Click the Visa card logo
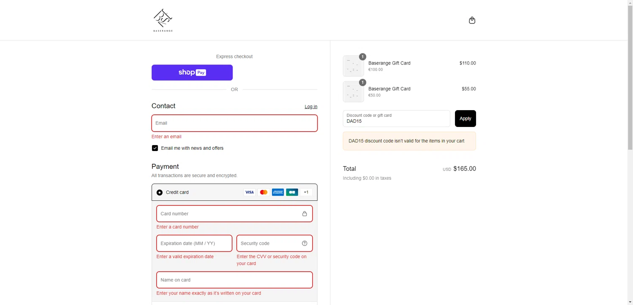 249,192
